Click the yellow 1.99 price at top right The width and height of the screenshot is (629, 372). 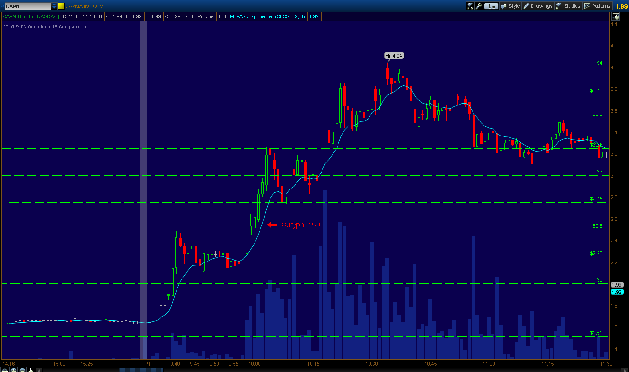pyautogui.click(x=621, y=6)
